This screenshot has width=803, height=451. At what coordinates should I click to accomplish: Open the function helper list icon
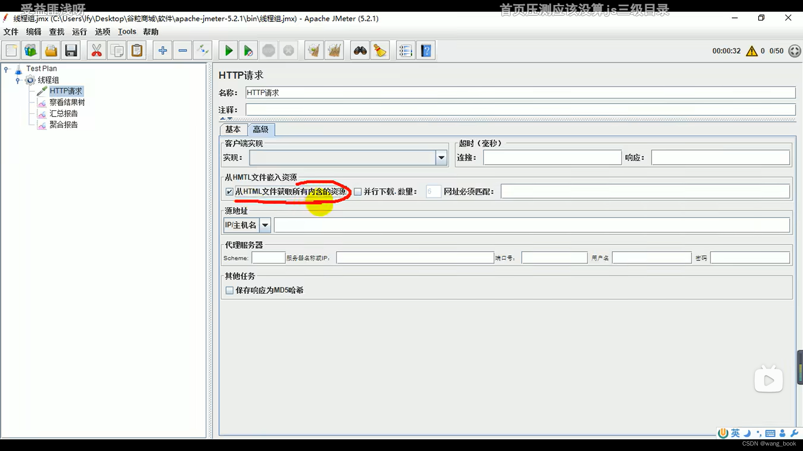pyautogui.click(x=406, y=51)
